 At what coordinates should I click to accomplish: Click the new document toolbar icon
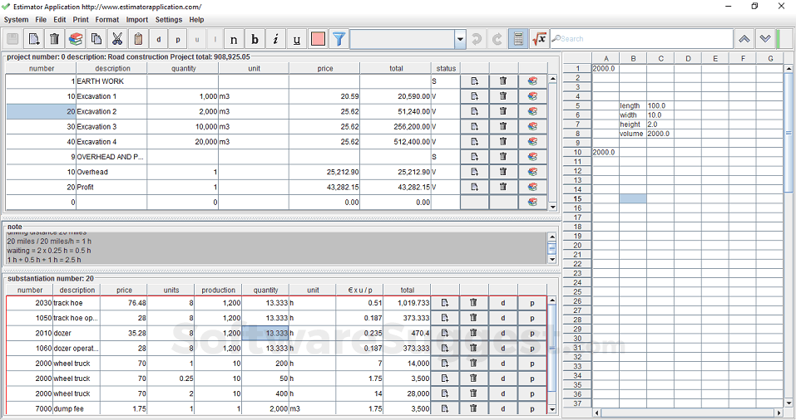[34, 39]
